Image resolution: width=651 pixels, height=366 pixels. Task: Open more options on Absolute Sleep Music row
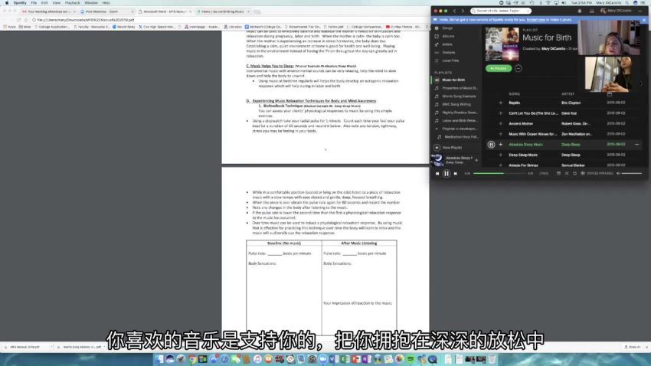637,145
